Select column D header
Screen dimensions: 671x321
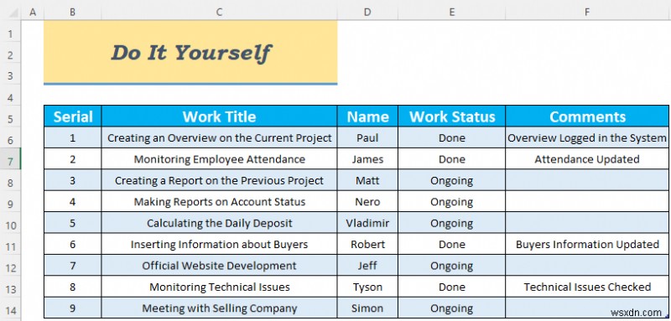367,13
